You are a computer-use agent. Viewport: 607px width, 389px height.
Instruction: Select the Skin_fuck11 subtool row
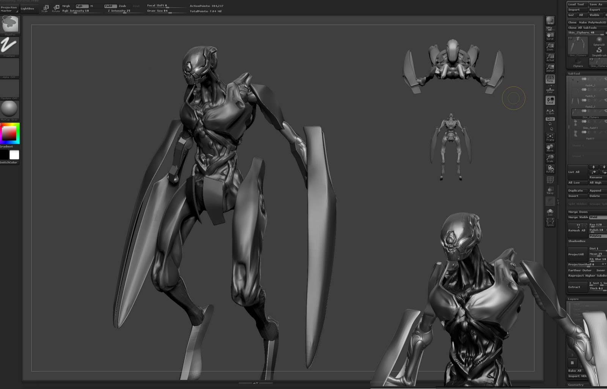[x=590, y=124]
